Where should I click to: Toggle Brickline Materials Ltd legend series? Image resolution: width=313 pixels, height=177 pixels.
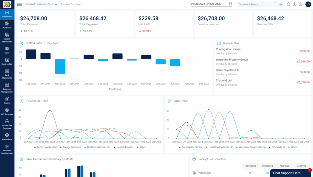pos(97,147)
